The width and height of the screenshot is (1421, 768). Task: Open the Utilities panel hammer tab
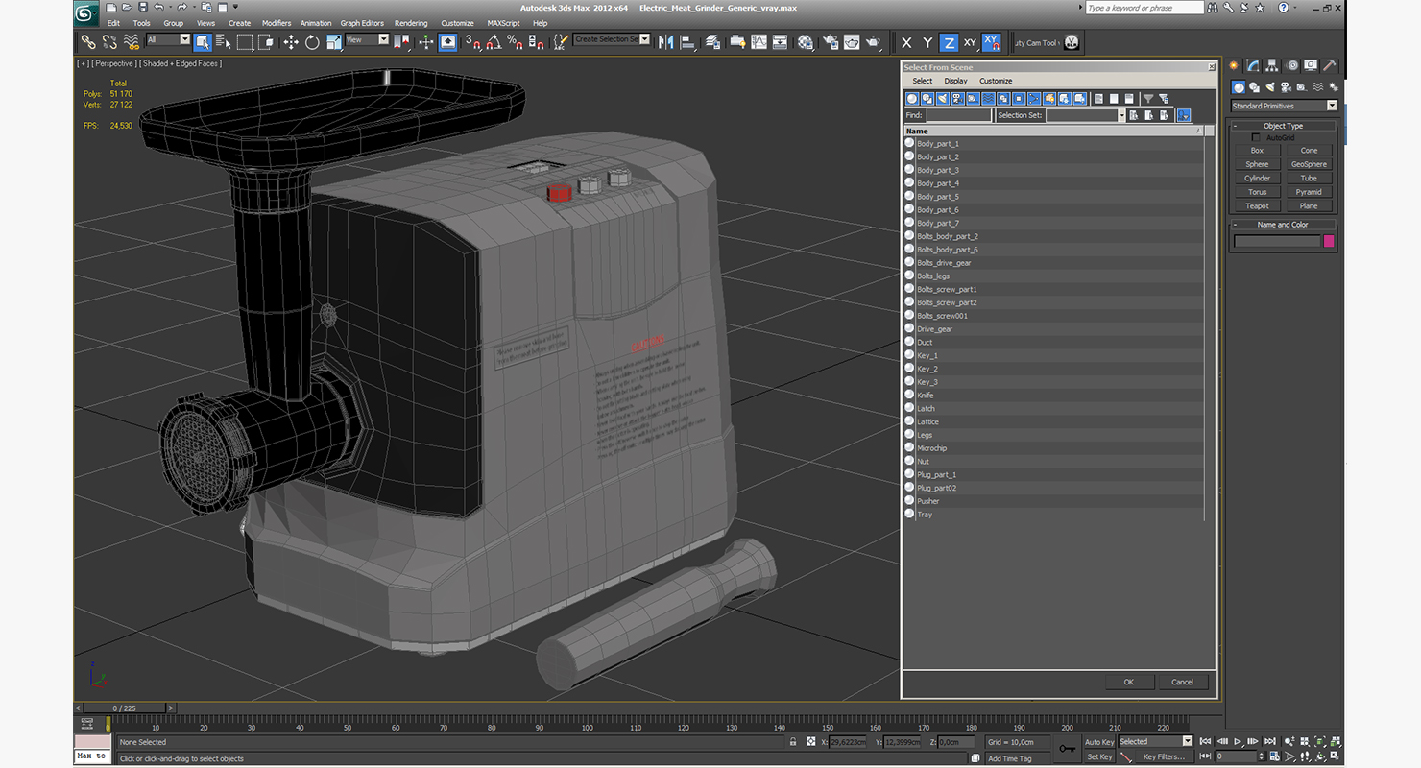tap(1330, 65)
